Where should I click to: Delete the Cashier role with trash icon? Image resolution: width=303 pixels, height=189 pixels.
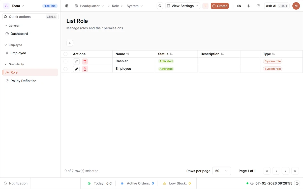(85, 62)
